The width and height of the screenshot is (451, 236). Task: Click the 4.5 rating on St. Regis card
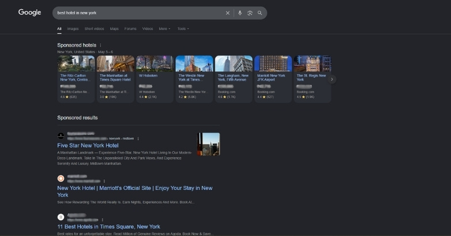tap(306, 97)
